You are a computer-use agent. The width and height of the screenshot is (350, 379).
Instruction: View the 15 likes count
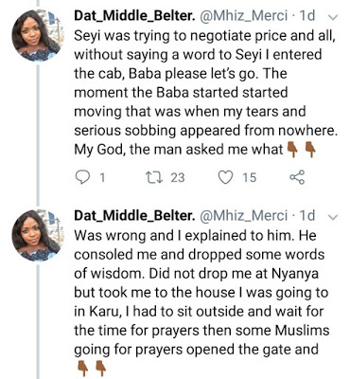pos(250,177)
